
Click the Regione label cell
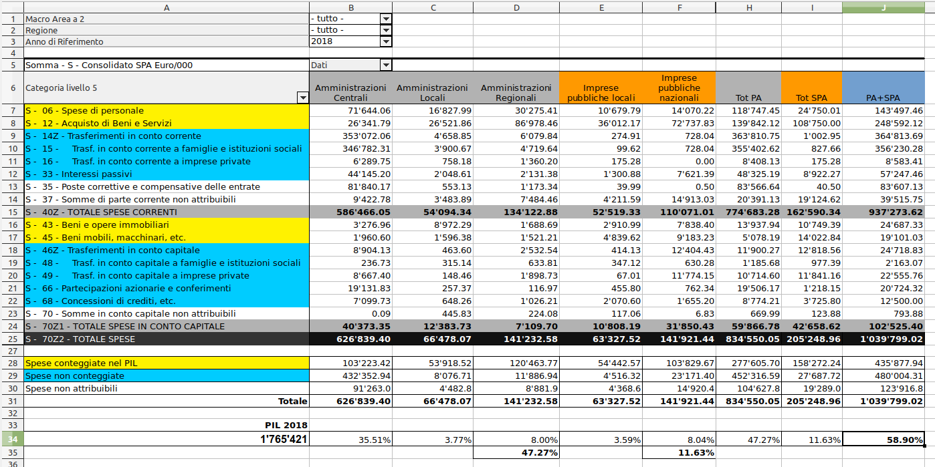(167, 30)
